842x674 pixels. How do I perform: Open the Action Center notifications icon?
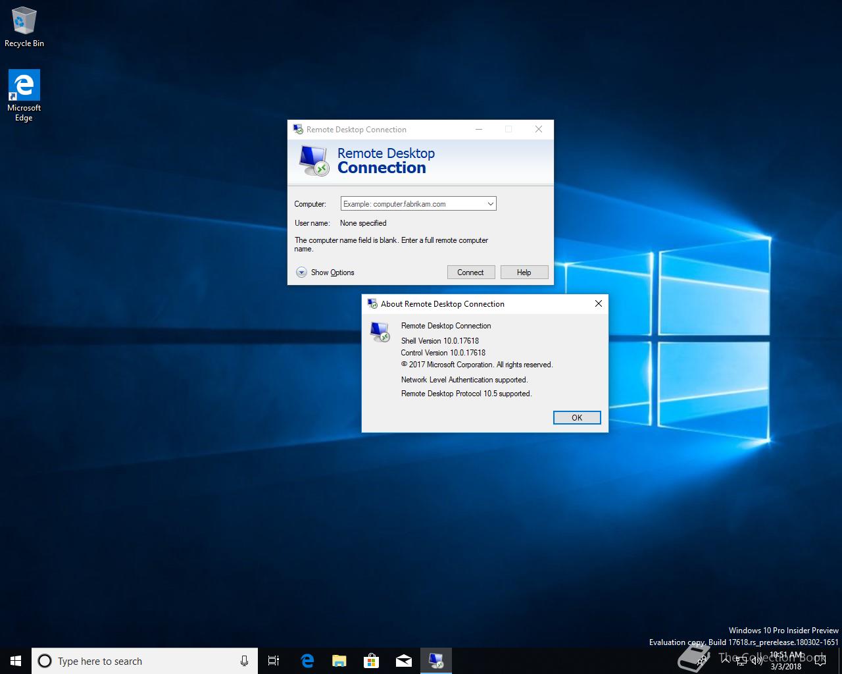(820, 661)
